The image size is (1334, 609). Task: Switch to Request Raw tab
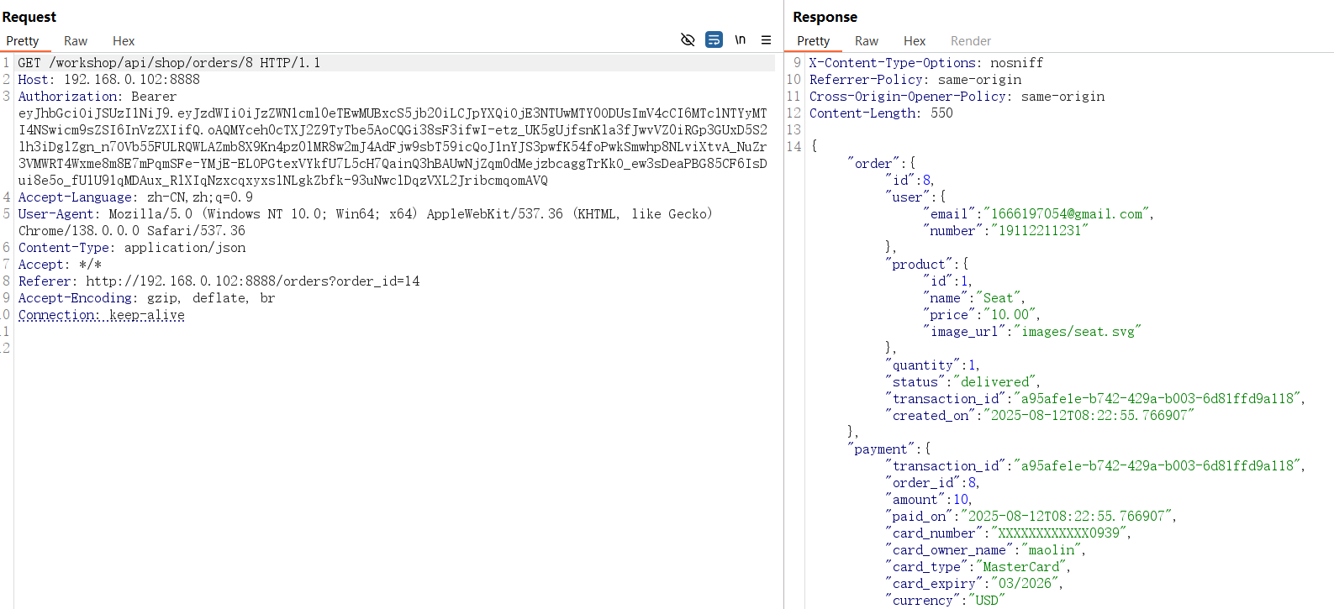pyautogui.click(x=76, y=41)
